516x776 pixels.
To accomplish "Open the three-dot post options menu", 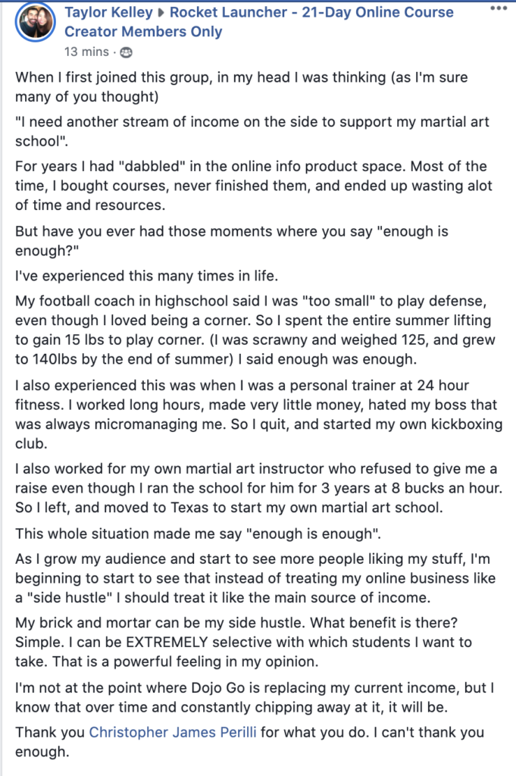I will click(x=498, y=8).
